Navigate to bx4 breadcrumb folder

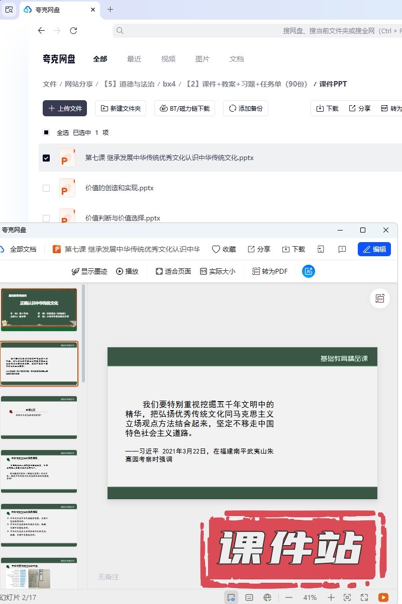(169, 84)
